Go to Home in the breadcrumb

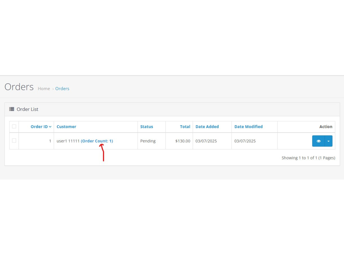(x=44, y=89)
